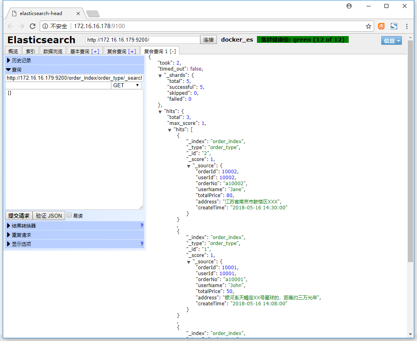Click the Elasticsearch page title
The image size is (417, 341).
41,40
